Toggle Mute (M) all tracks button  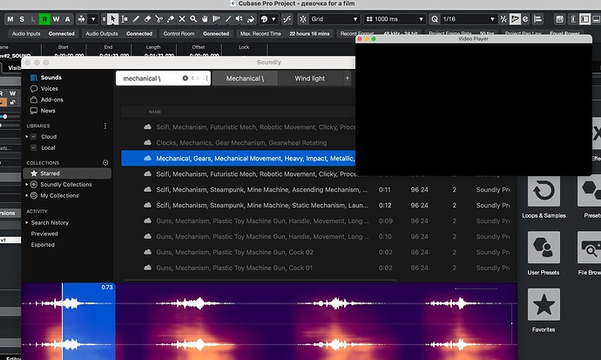coord(10,19)
